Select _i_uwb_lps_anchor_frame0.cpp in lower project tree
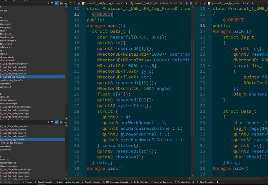 tap(15, 170)
